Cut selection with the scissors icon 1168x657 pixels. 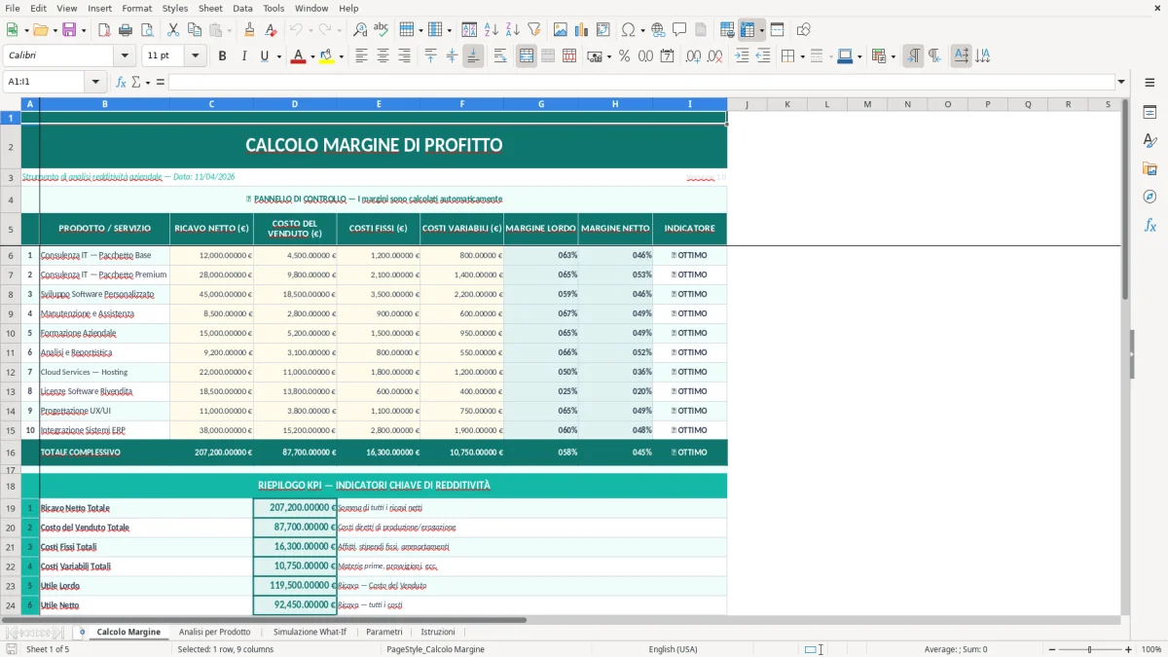point(173,30)
